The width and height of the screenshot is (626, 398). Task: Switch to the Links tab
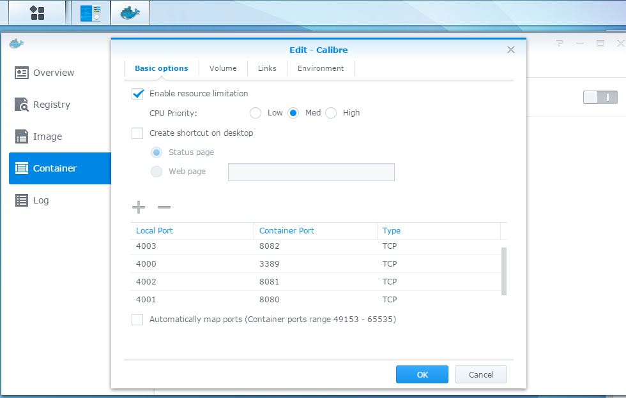(x=267, y=68)
